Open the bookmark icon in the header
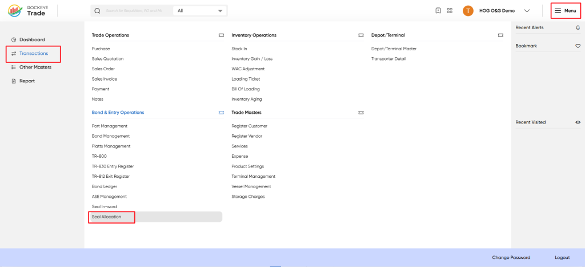This screenshot has height=267, width=585. [x=438, y=11]
